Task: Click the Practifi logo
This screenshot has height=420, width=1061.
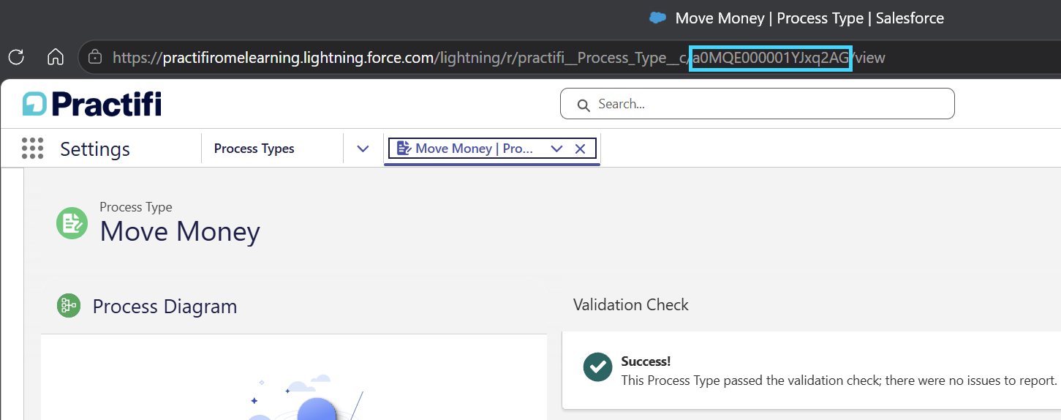Action: (x=92, y=104)
